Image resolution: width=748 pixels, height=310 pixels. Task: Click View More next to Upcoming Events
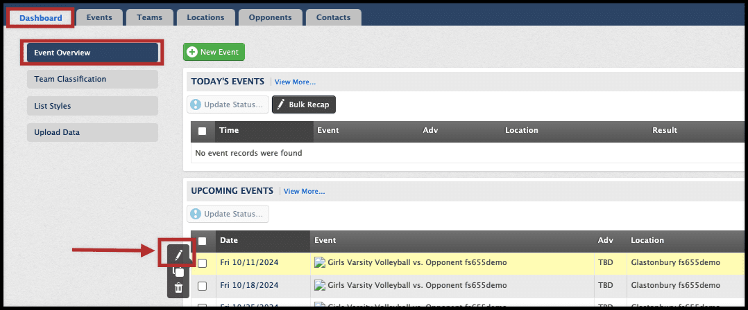(304, 192)
